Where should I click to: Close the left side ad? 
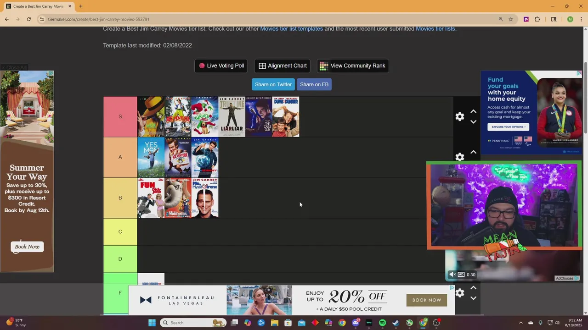point(14,67)
